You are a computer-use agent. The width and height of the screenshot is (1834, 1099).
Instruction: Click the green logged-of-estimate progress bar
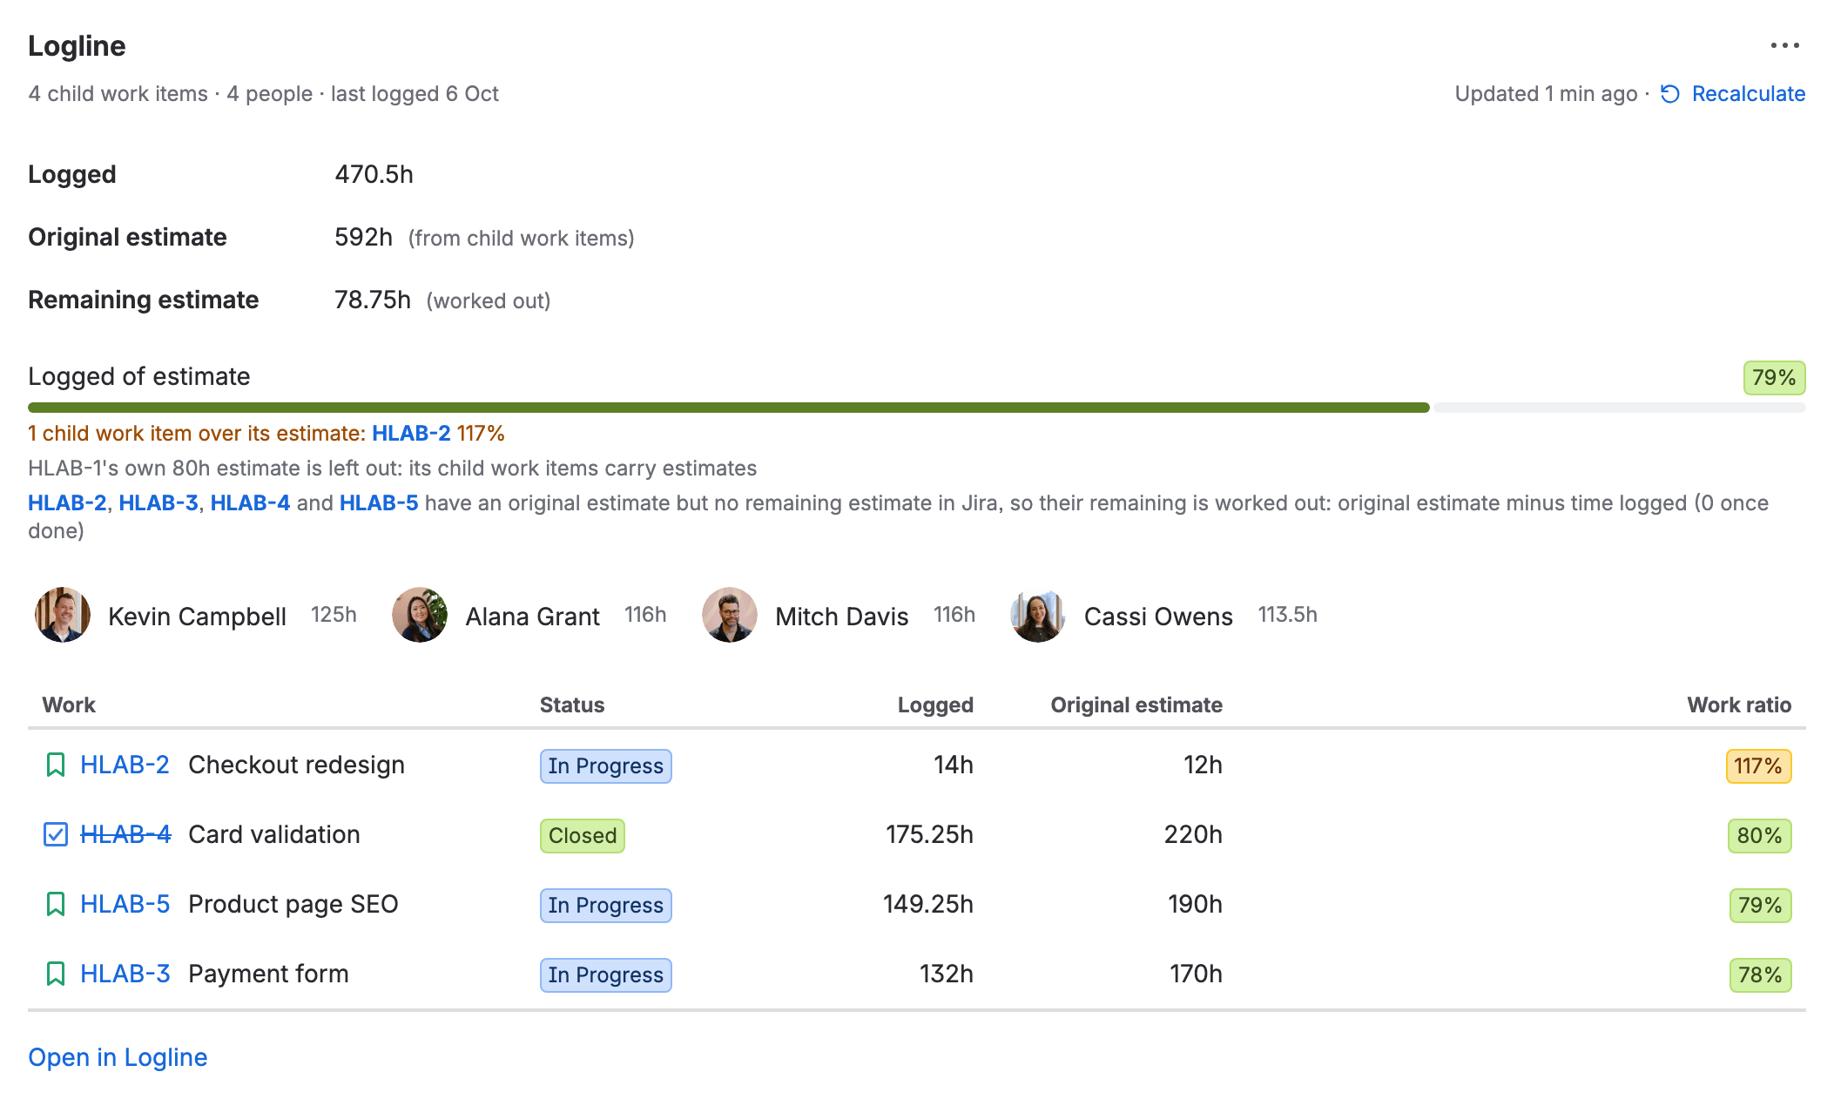click(x=729, y=408)
